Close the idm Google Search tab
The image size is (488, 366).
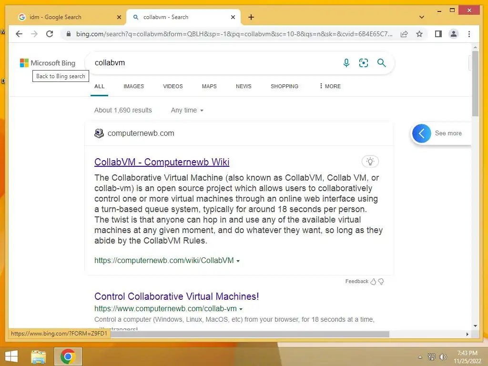[x=119, y=17]
